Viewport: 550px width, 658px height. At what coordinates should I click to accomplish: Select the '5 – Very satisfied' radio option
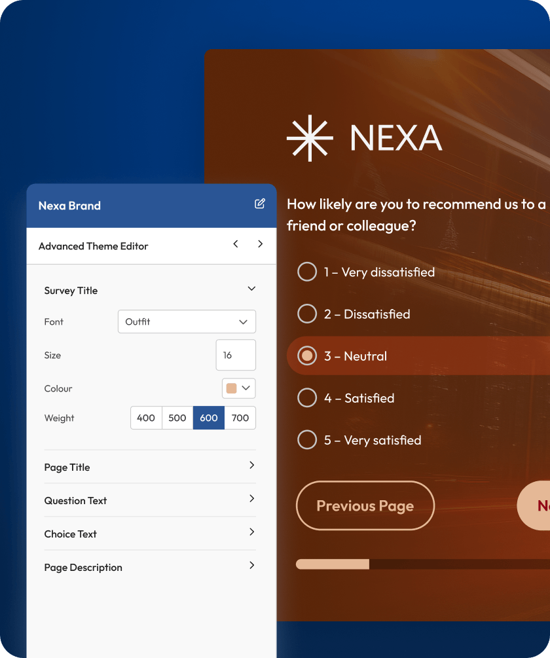point(307,439)
